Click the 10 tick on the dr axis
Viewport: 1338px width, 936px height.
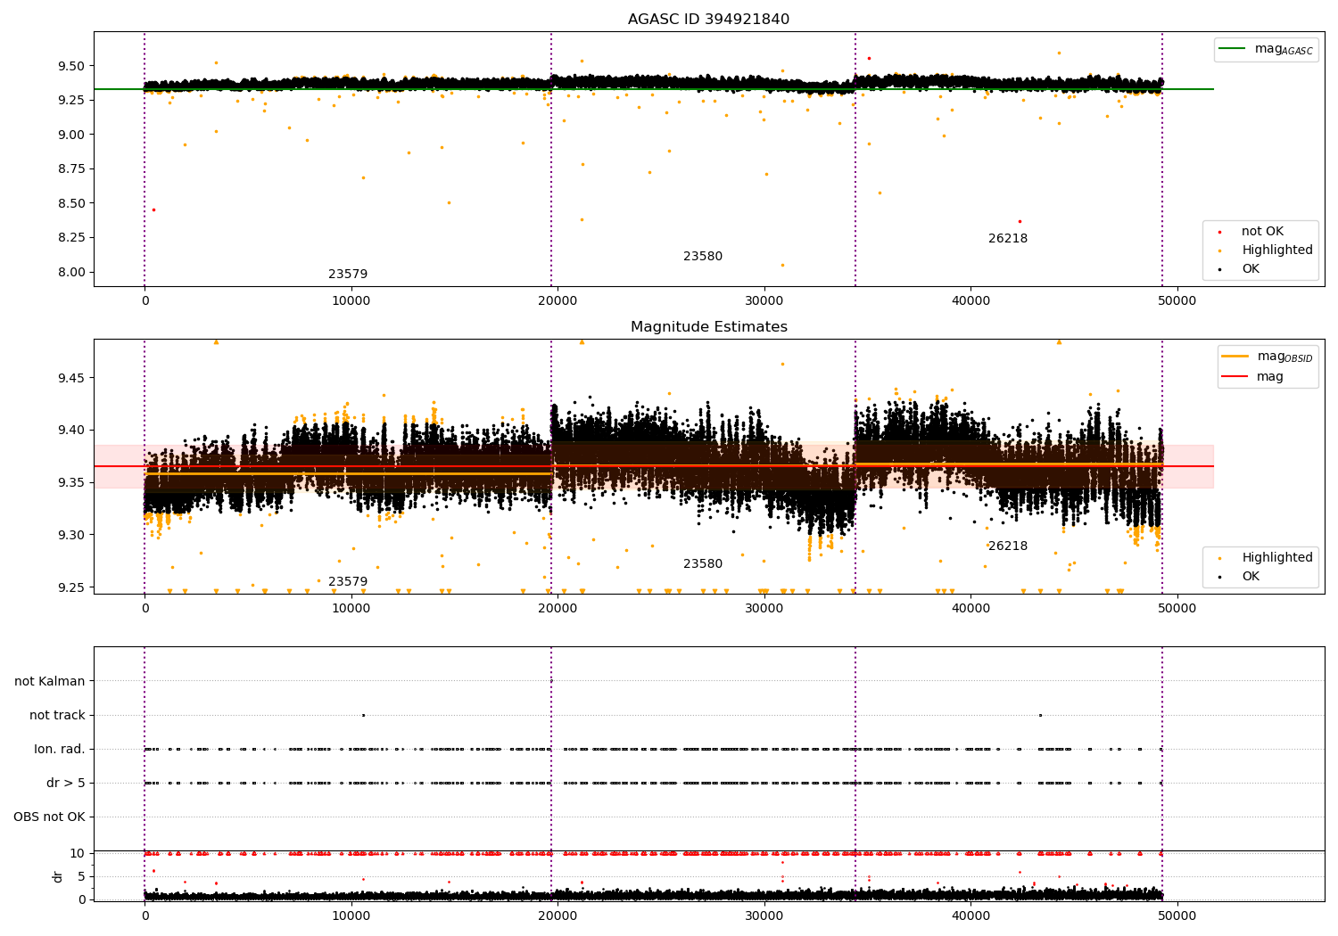pyautogui.click(x=78, y=854)
